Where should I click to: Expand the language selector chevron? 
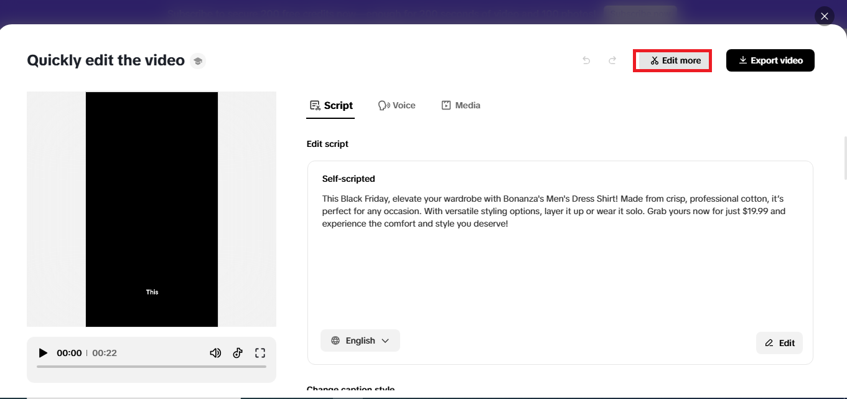pyautogui.click(x=386, y=340)
